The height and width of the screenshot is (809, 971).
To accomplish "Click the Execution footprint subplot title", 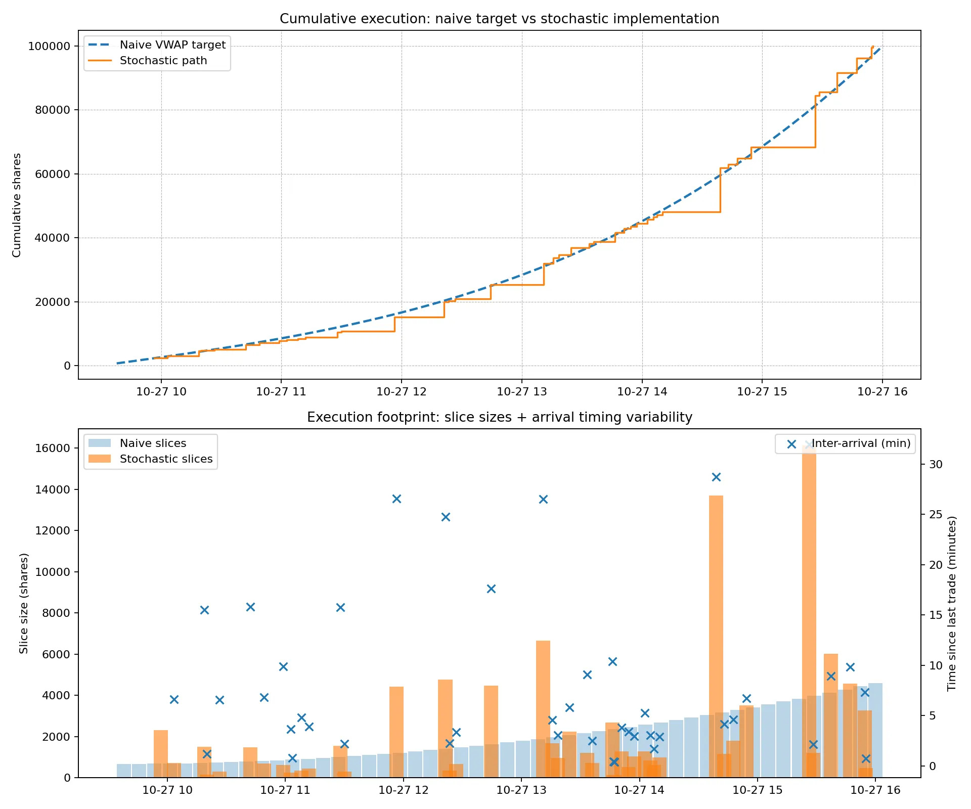I will coord(500,417).
